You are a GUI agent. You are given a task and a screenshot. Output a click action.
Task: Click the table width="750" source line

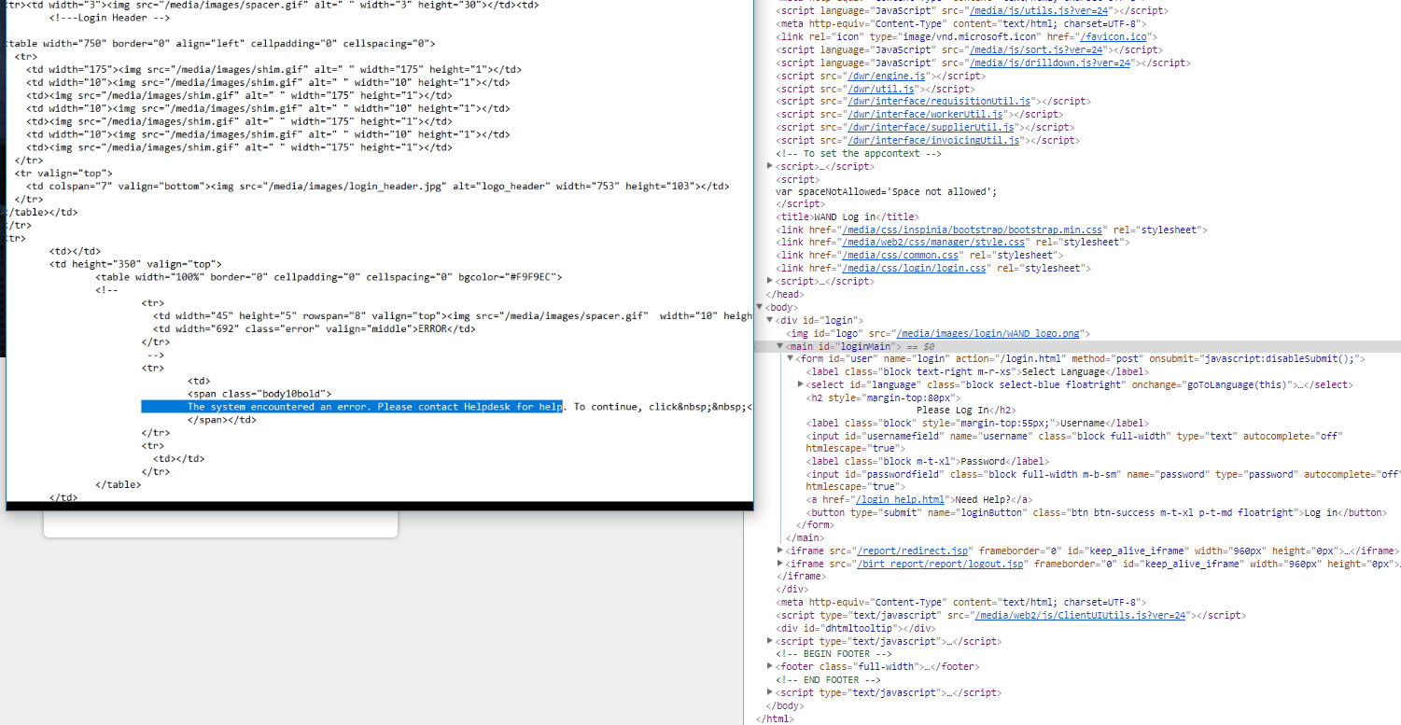pos(220,44)
